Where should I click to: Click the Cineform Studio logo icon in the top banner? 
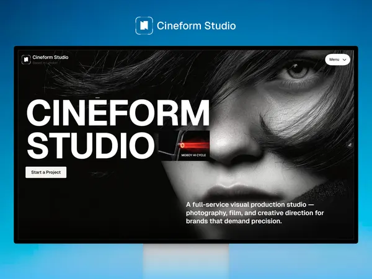point(144,25)
